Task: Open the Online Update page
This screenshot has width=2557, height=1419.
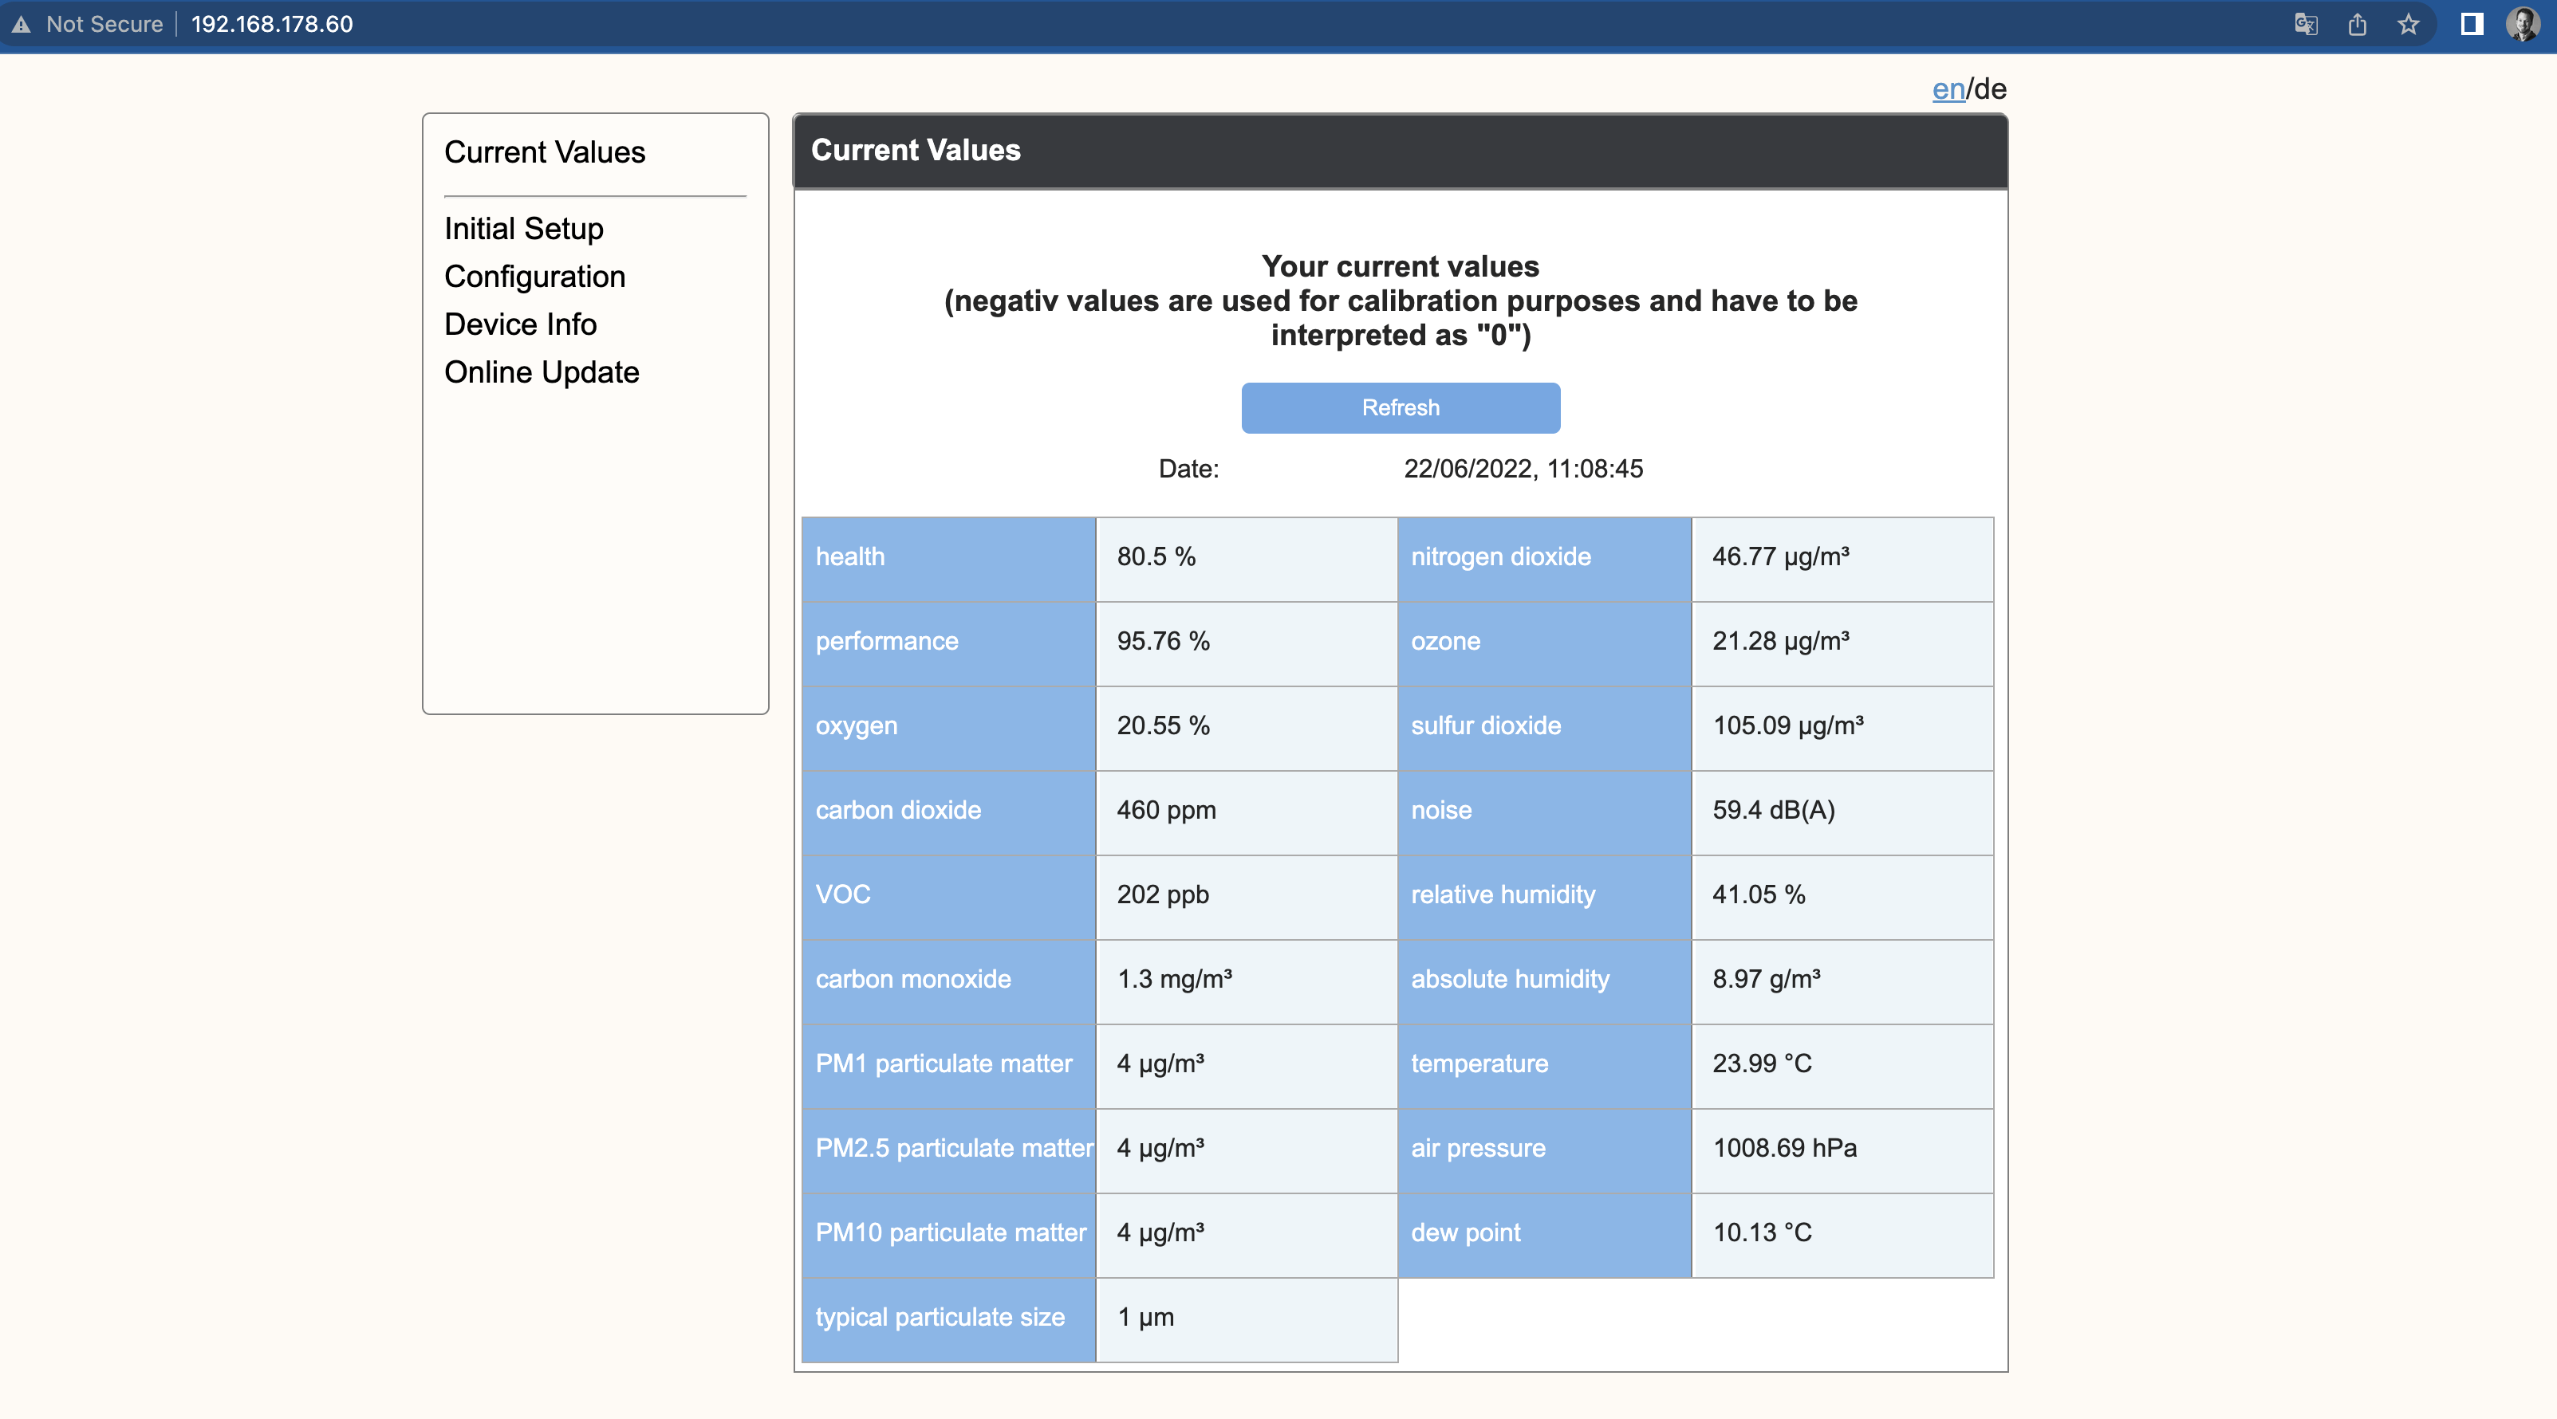Action: pos(541,373)
